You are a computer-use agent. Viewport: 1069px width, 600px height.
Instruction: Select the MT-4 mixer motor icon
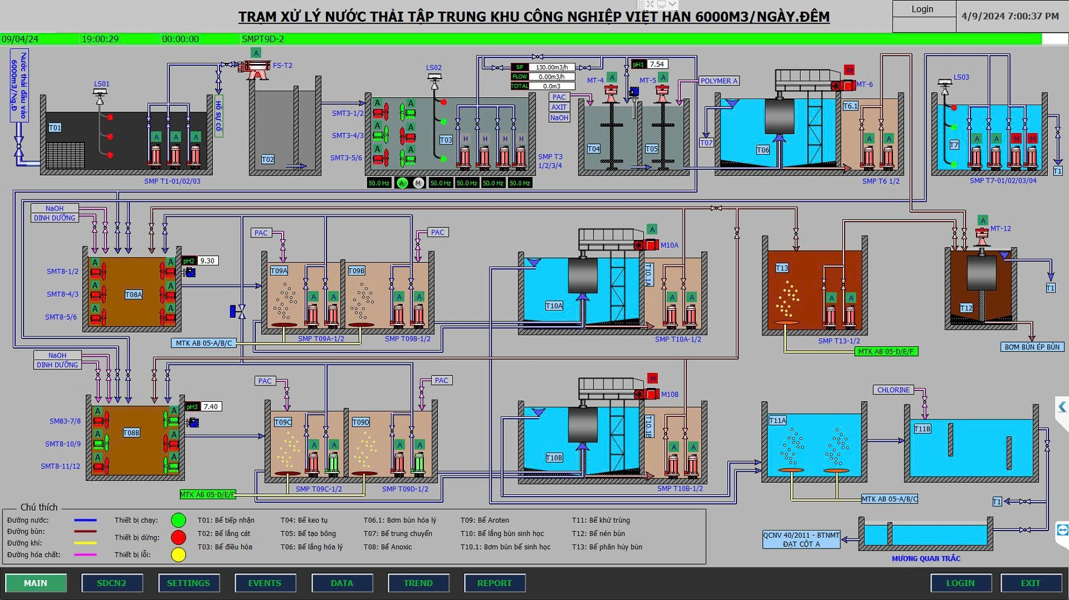coord(611,94)
